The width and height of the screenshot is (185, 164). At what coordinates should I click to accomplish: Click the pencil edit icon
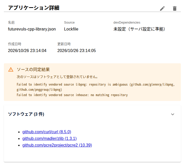(162, 8)
